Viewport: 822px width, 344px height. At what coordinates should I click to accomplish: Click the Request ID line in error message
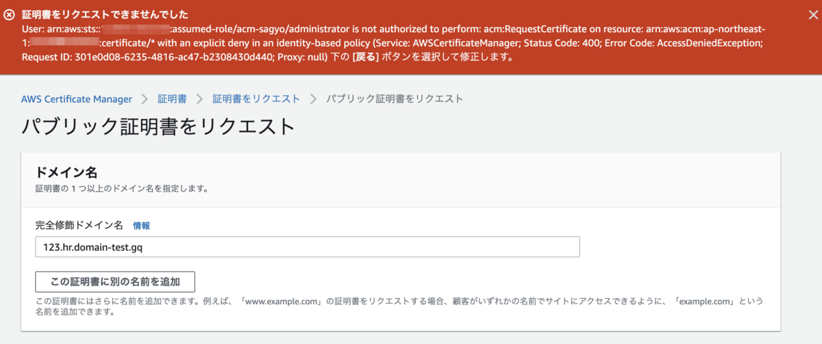pos(267,57)
